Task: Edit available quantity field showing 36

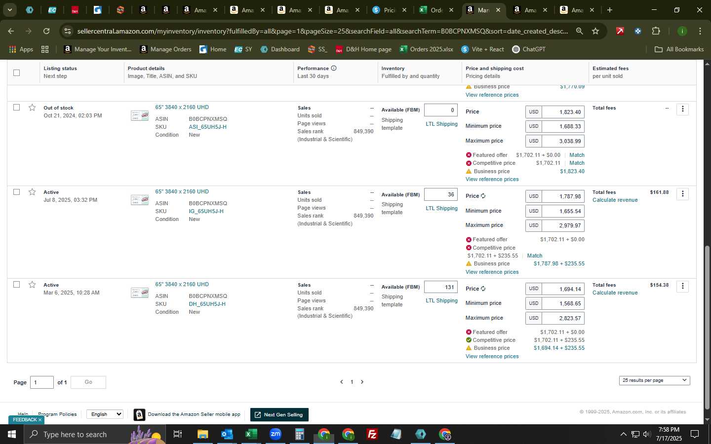Action: coord(441,194)
